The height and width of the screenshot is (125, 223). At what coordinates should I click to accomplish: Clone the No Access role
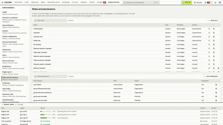tap(214, 44)
